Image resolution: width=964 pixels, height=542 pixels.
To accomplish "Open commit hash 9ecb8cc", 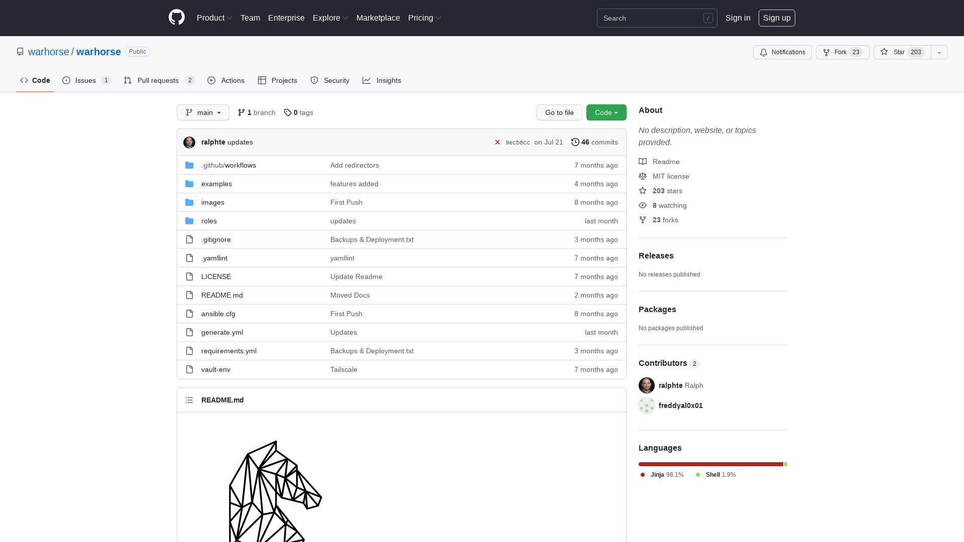I will 518,143.
